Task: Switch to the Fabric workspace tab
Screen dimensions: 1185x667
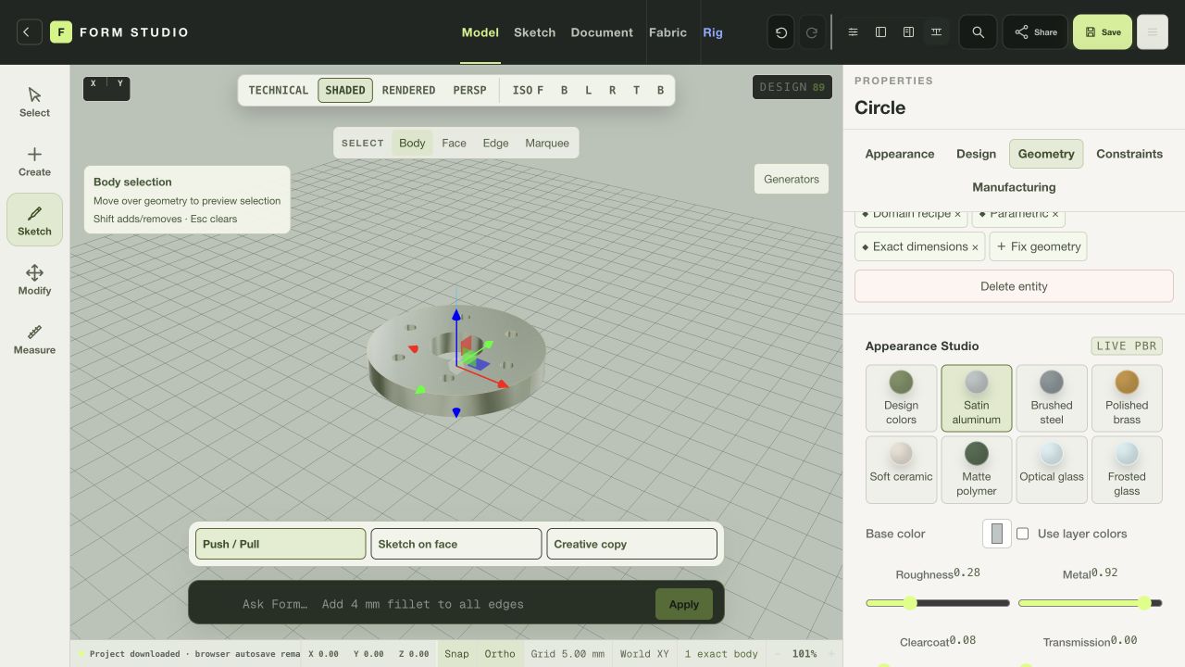Action: point(667,32)
